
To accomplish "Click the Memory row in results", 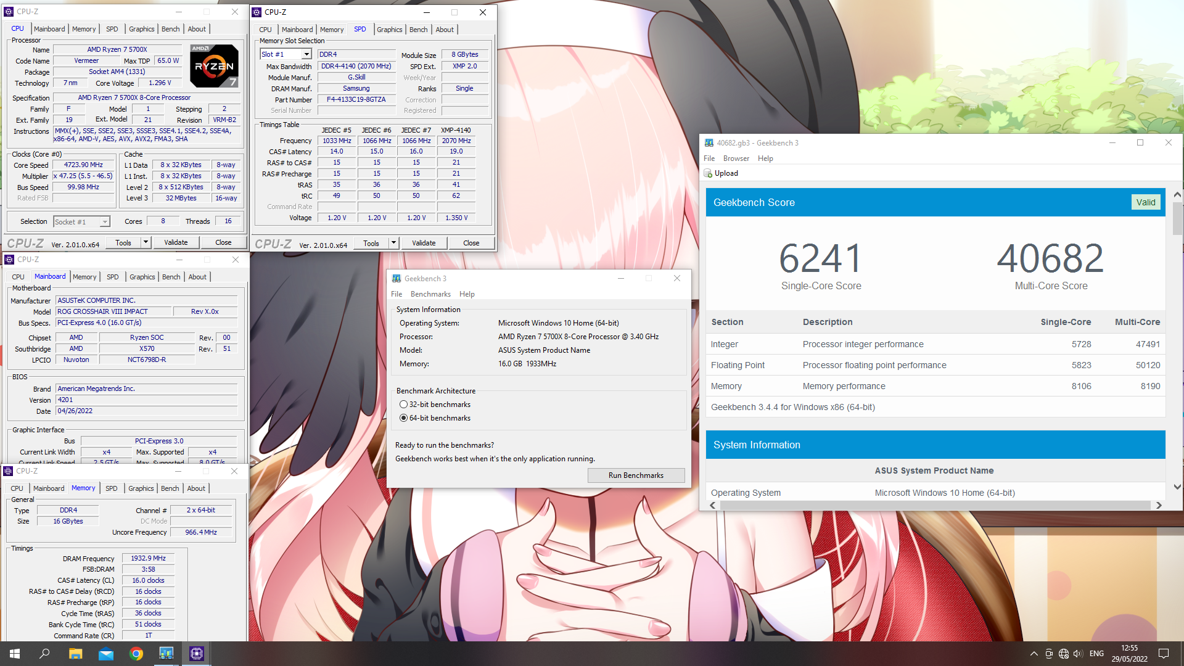I will pos(935,386).
